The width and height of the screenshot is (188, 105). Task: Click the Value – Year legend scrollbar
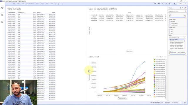click(x=166, y=87)
